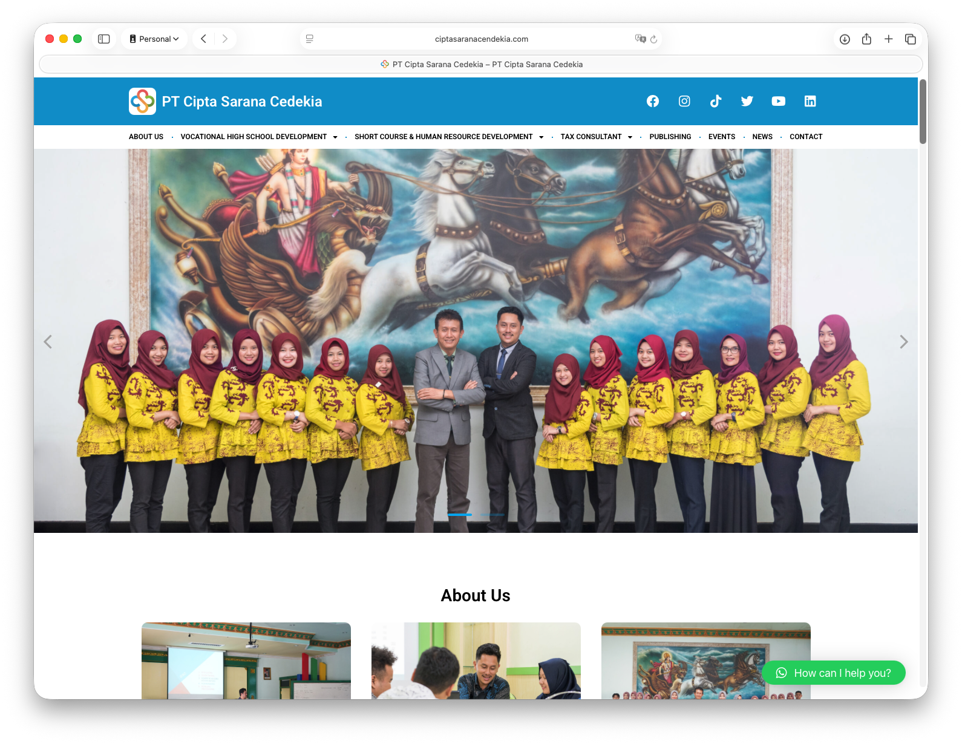
Task: Click the translate page icon
Action: click(x=640, y=39)
